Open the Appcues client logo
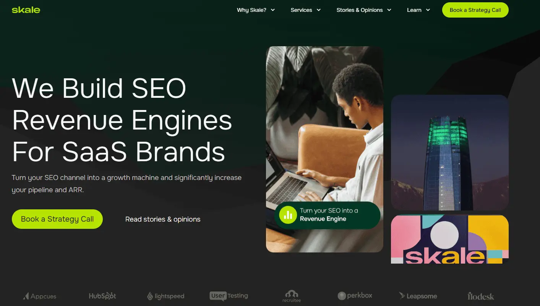The image size is (540, 306). (x=40, y=296)
